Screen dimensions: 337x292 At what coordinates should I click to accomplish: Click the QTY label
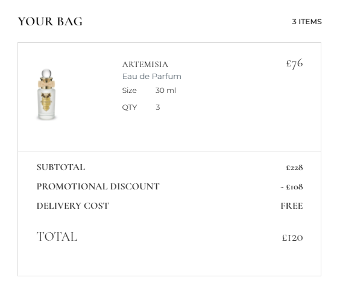point(130,107)
